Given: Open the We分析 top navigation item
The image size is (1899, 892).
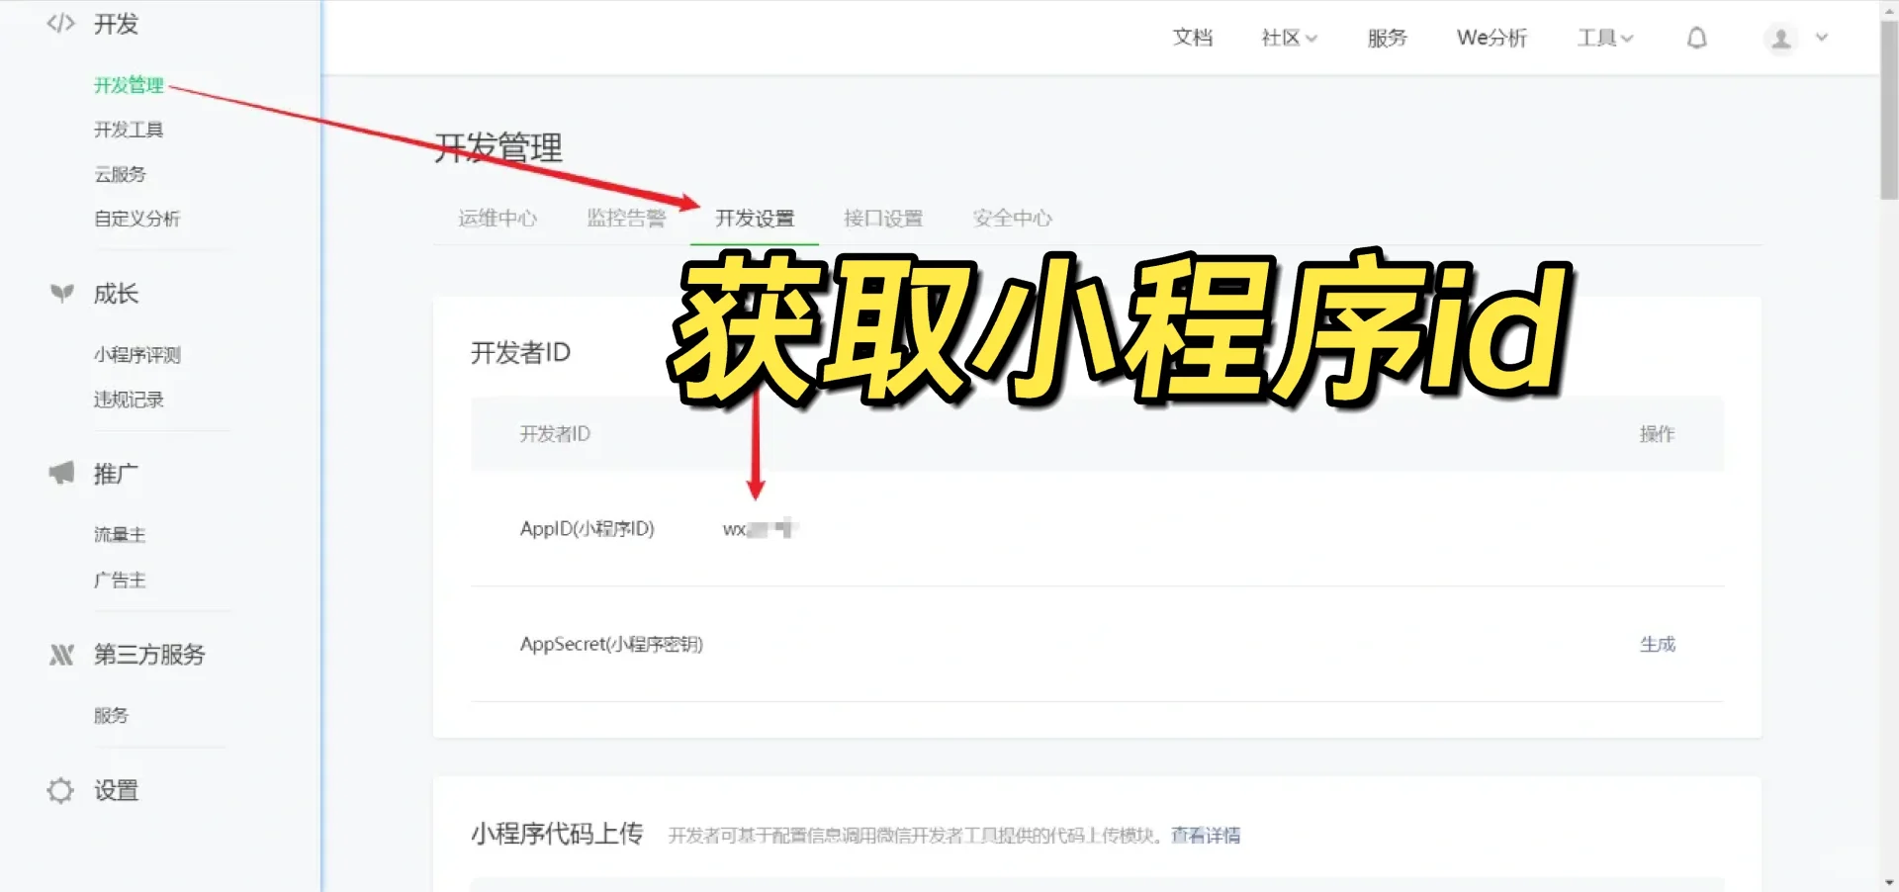Looking at the screenshot, I should coord(1492,39).
